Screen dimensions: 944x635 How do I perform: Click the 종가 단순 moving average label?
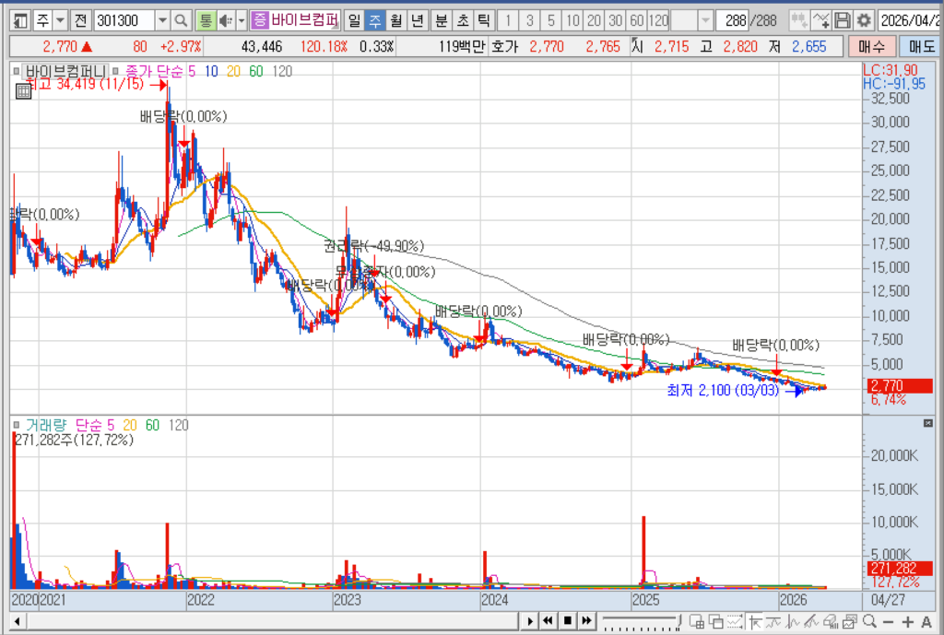(x=155, y=72)
